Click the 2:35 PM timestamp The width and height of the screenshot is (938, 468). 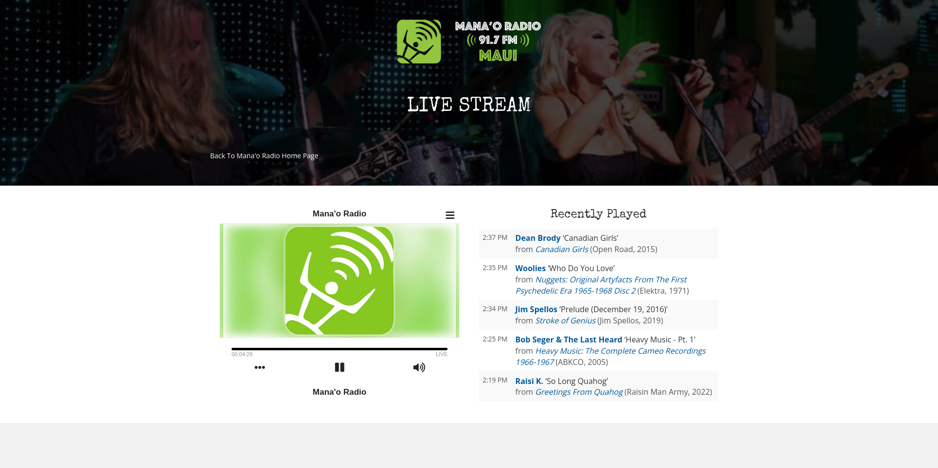tap(495, 268)
